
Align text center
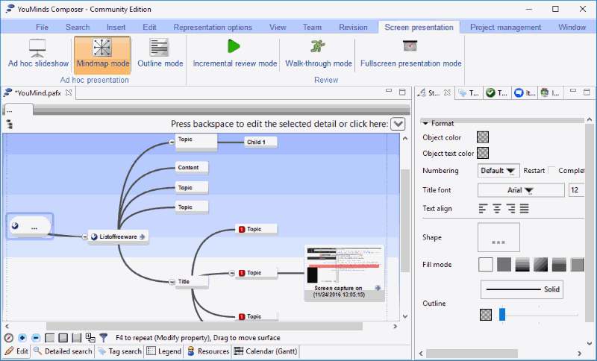497,208
